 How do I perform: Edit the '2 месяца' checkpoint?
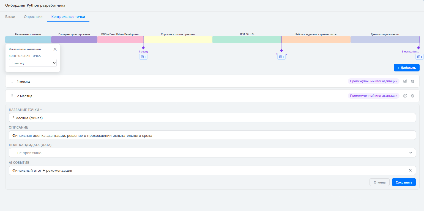[405, 96]
